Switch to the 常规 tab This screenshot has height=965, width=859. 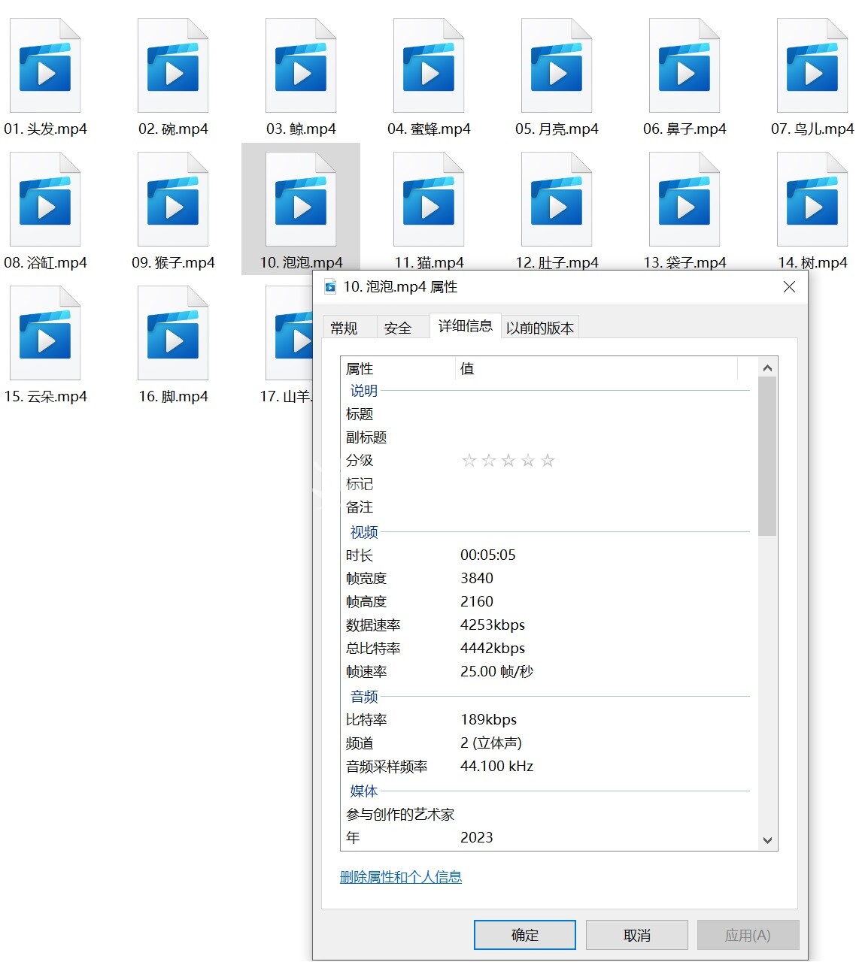point(345,328)
